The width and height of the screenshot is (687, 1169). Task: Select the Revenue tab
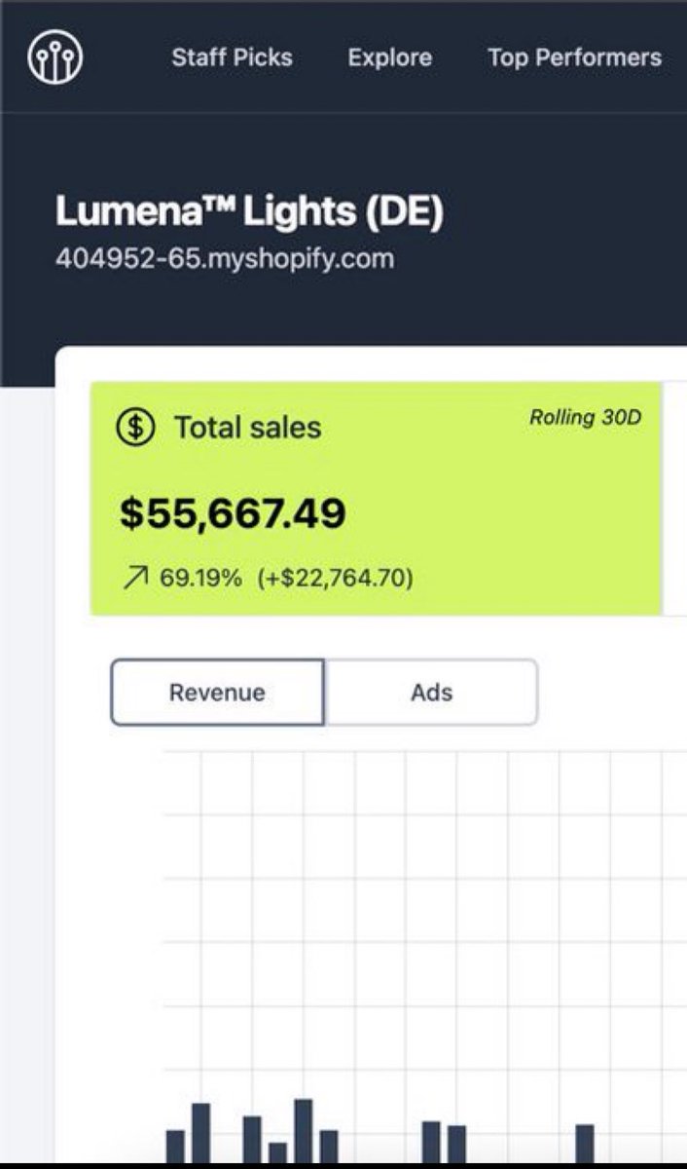point(217,693)
